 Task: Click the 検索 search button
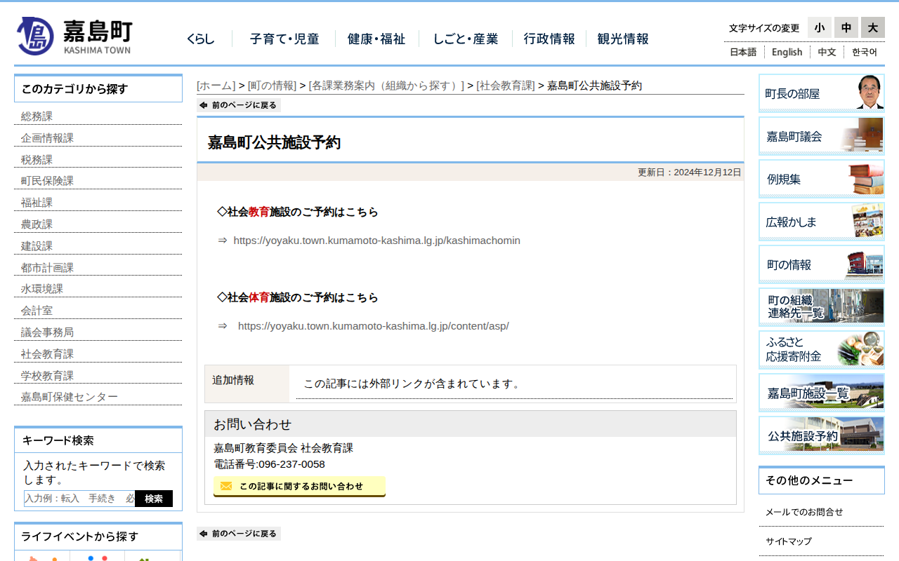(154, 499)
